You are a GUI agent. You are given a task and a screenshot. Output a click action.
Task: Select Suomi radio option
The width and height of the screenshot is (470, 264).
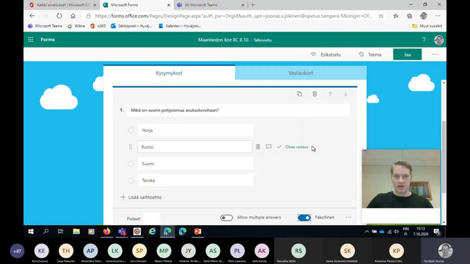point(131,164)
